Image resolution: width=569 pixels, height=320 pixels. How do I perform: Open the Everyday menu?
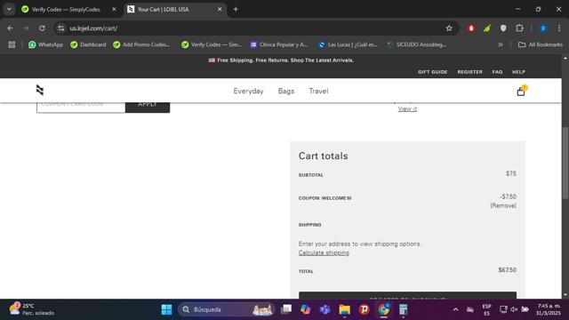tap(248, 91)
